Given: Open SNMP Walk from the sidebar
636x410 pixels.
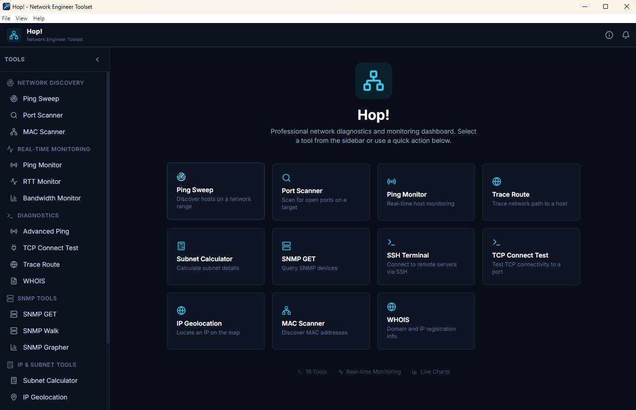Looking at the screenshot, I should coord(41,330).
